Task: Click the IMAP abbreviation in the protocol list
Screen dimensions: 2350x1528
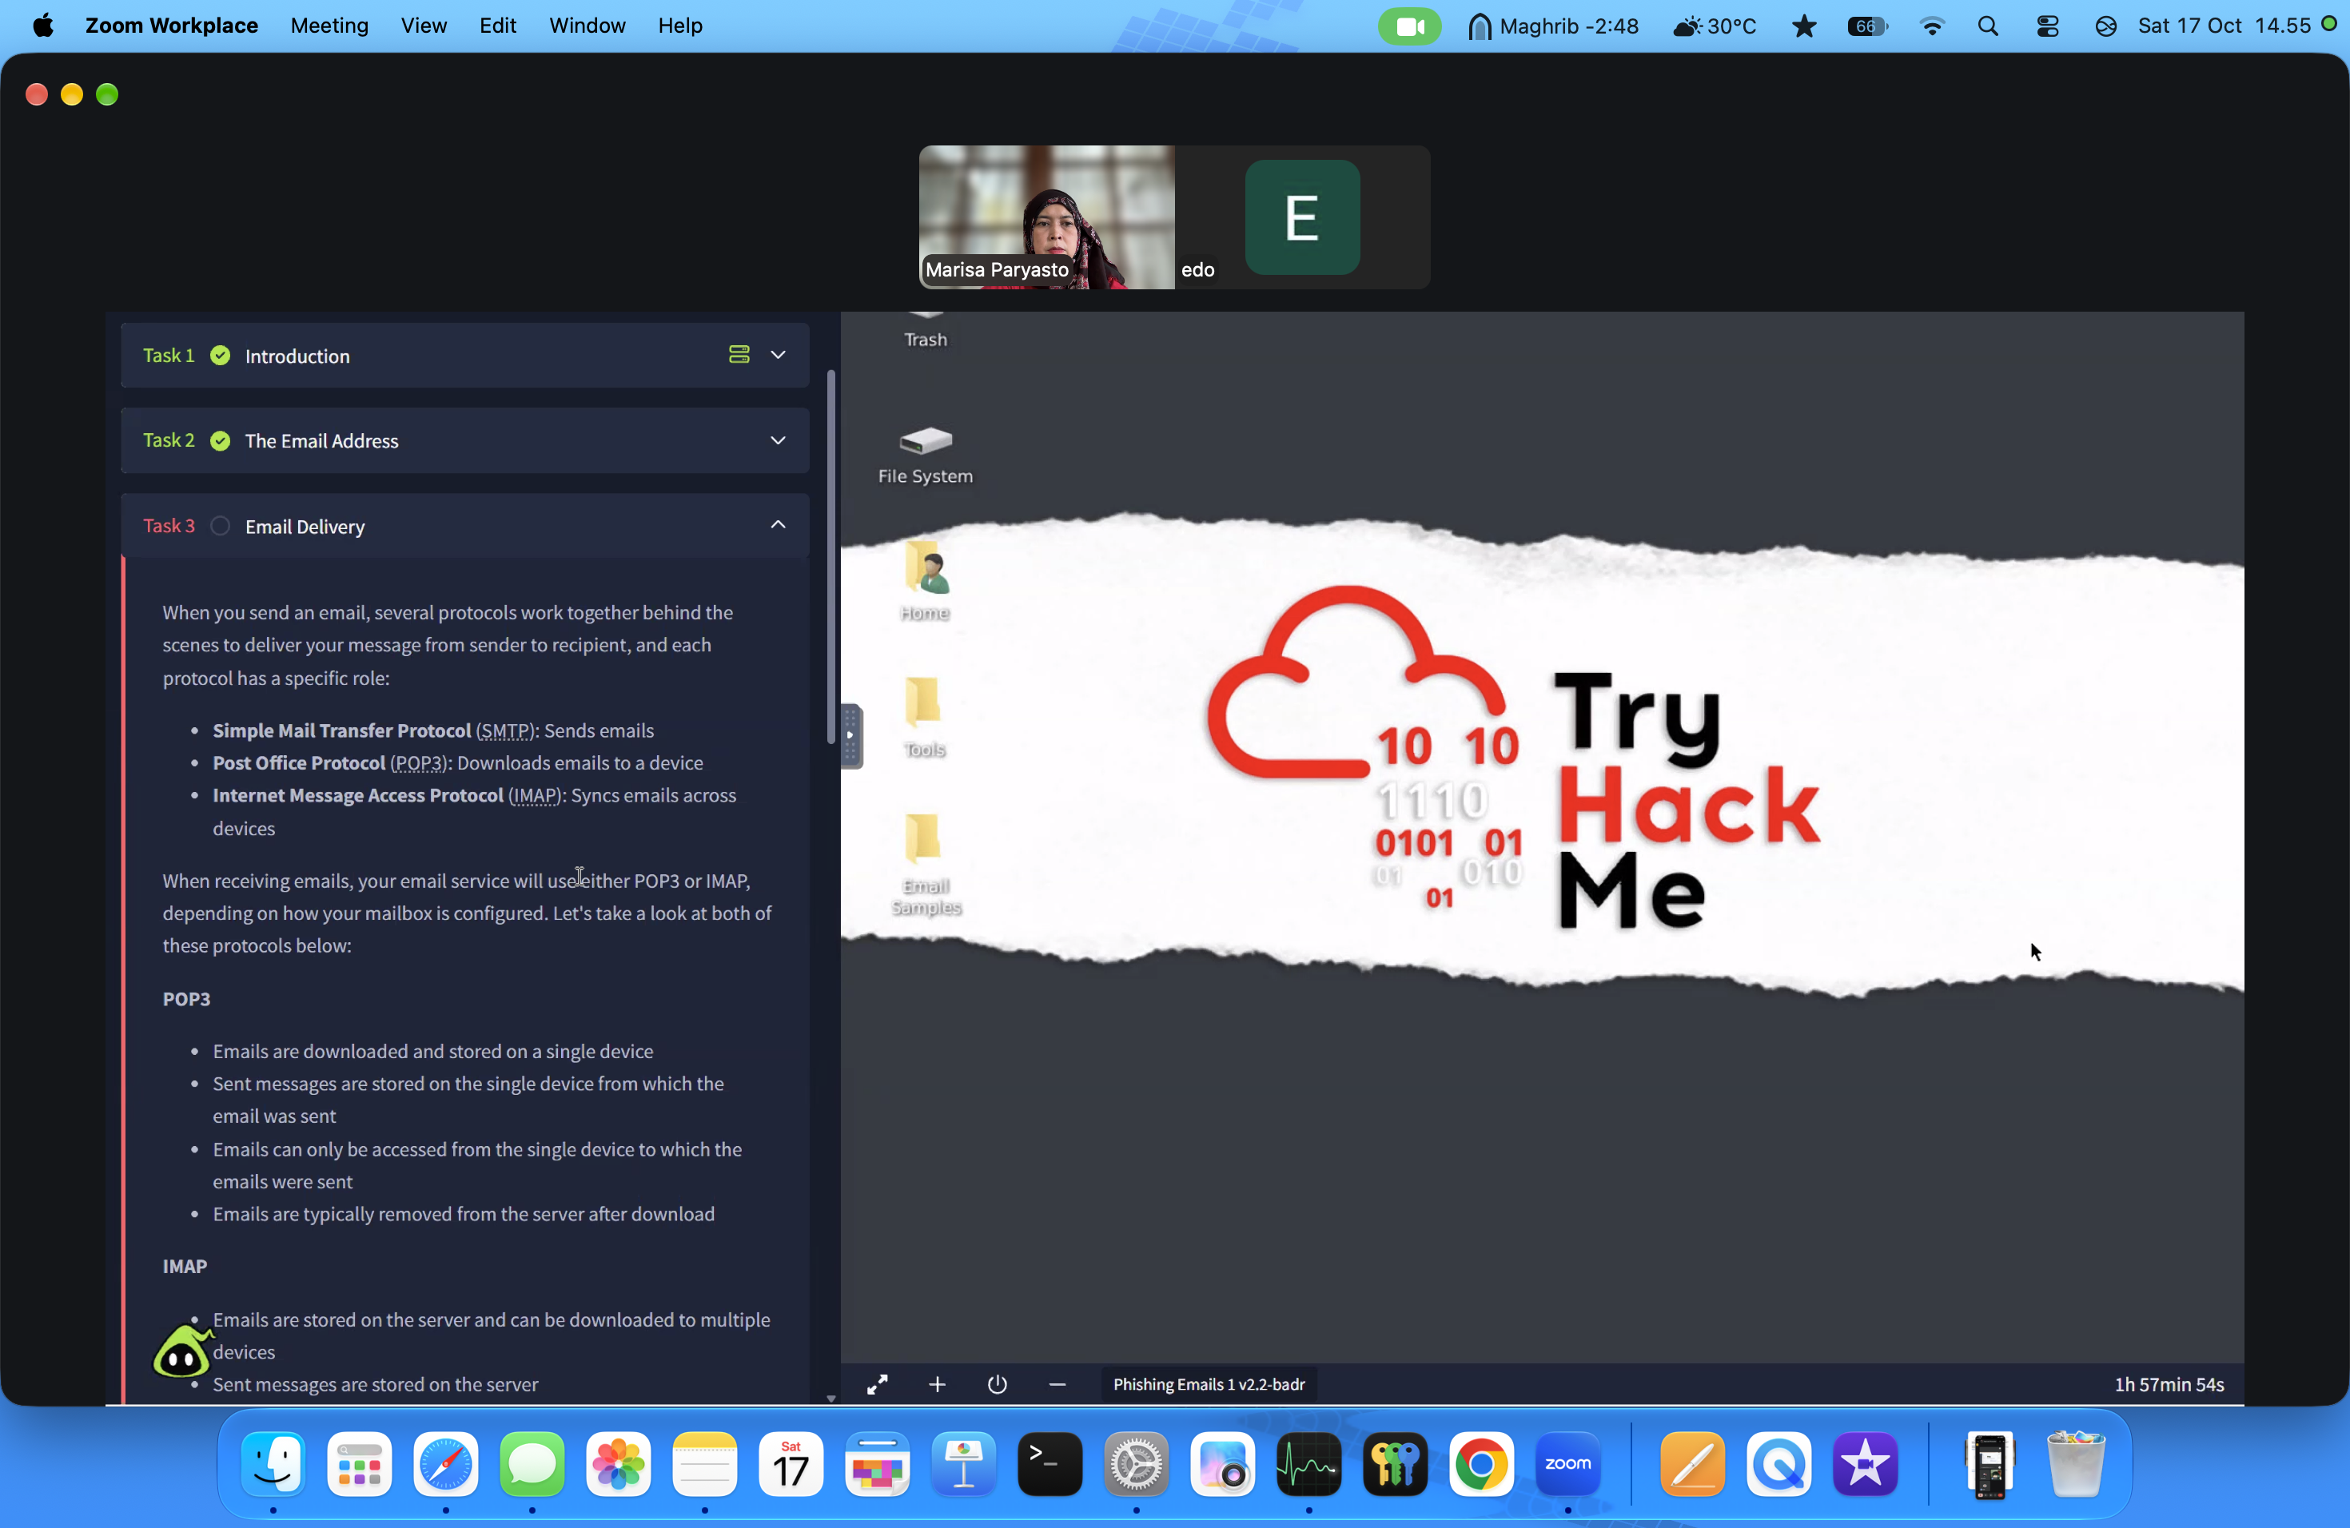Action: click(x=534, y=796)
